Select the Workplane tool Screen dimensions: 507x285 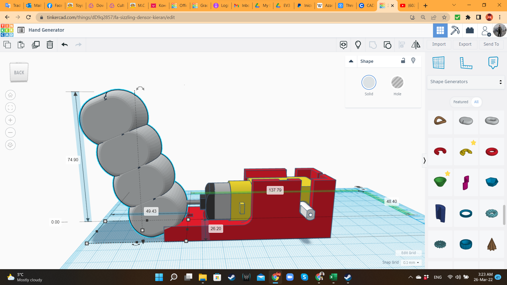(x=439, y=63)
